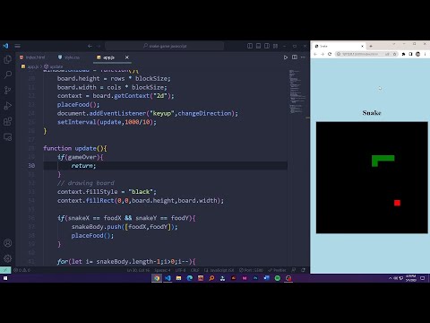Open errors and warnings in status bar
The height and width of the screenshot is (323, 430).
(x=22, y=270)
